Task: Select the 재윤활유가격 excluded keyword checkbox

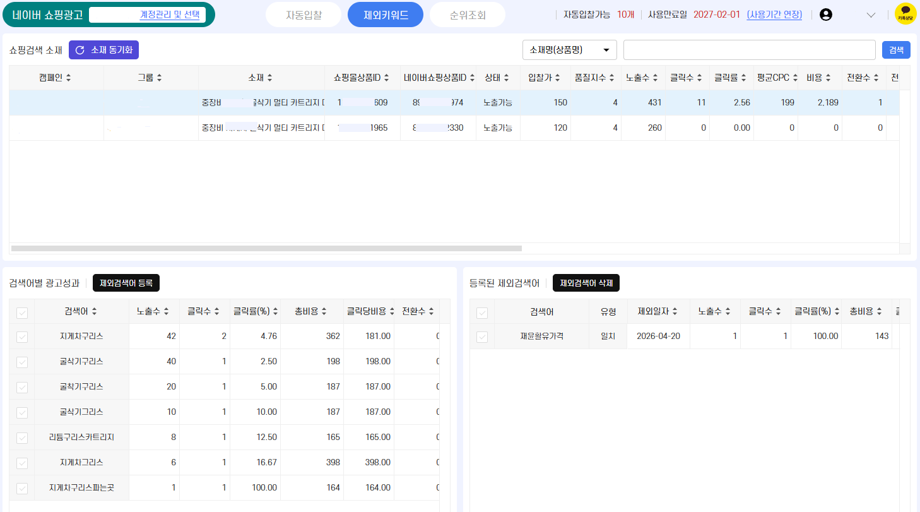Action: click(482, 337)
